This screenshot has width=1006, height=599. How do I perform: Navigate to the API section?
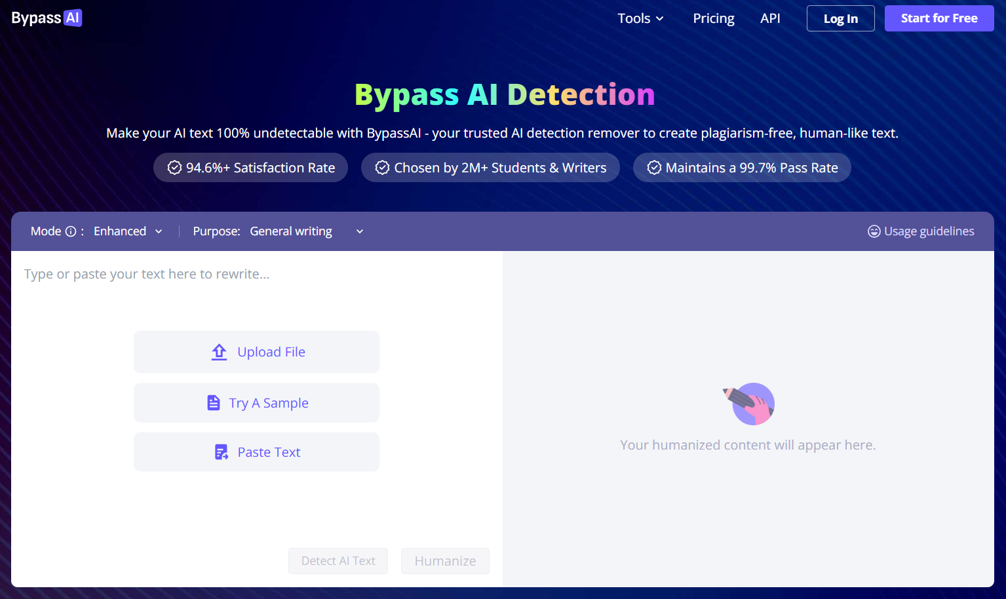(x=770, y=18)
